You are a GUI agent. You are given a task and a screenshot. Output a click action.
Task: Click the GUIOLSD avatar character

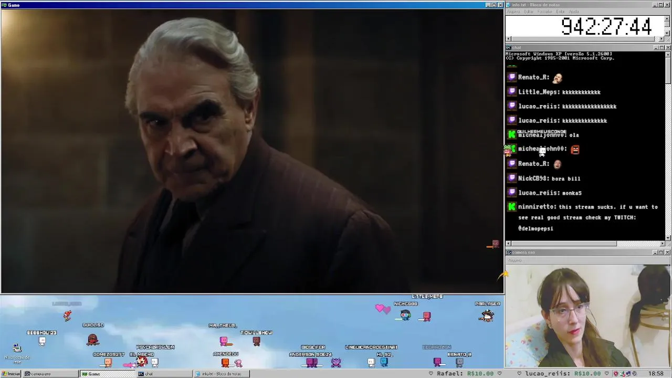(92, 340)
